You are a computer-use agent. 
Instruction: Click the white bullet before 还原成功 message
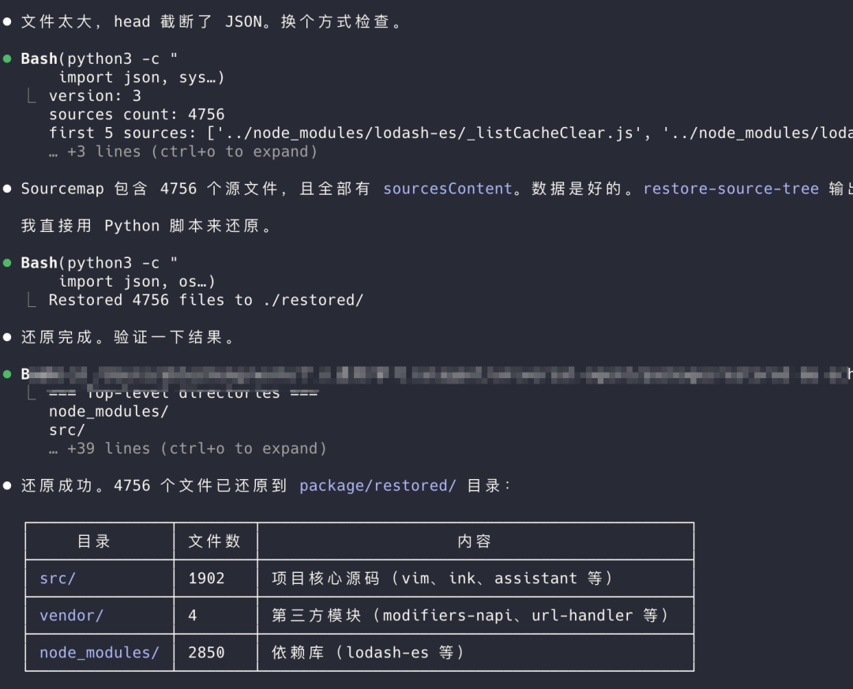click(x=7, y=485)
